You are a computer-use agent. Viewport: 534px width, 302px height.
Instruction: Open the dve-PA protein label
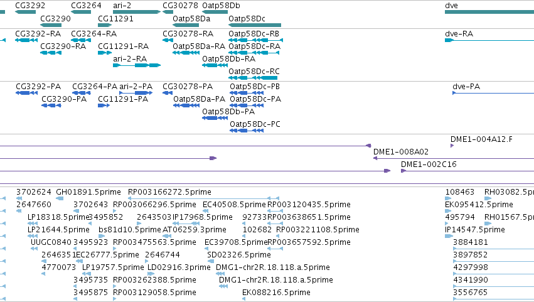pos(466,87)
